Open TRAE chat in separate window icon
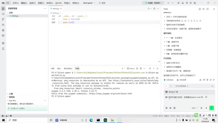Screen dimensions: 218x123 [x=207, y=9]
